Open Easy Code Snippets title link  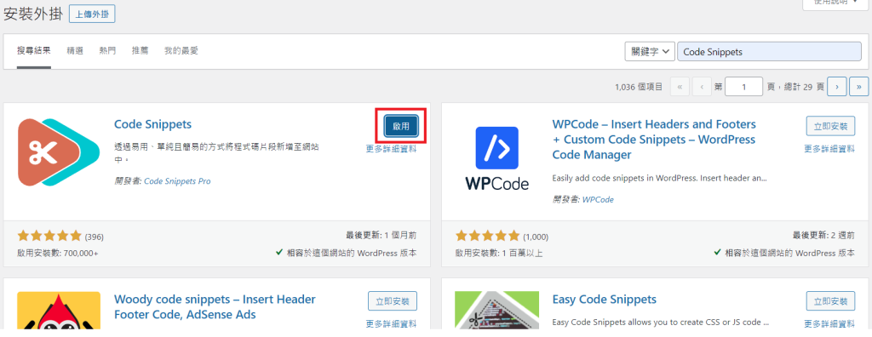click(605, 300)
